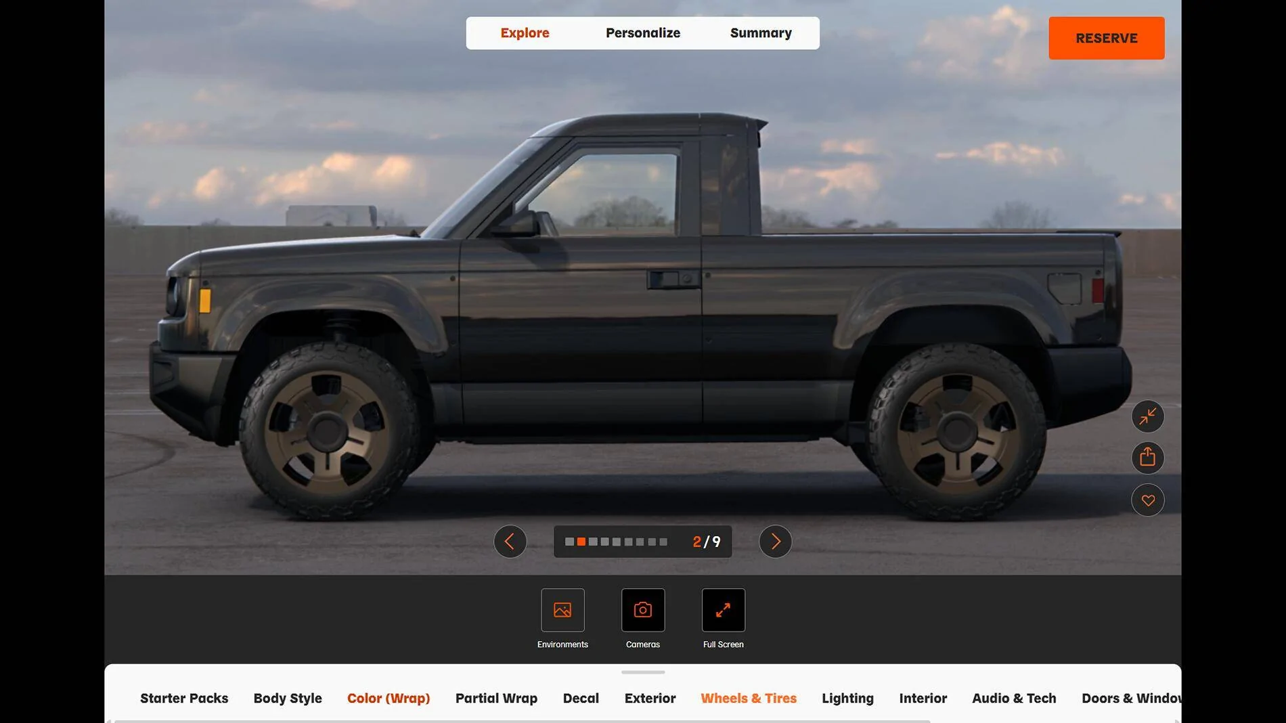
Task: Toggle Full Screen mode icon
Action: coord(723,610)
